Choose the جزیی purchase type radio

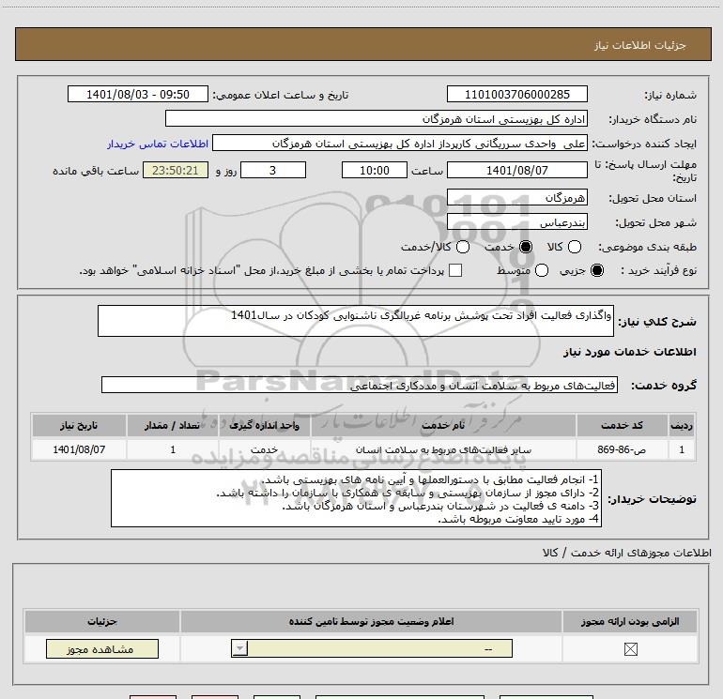click(x=597, y=270)
